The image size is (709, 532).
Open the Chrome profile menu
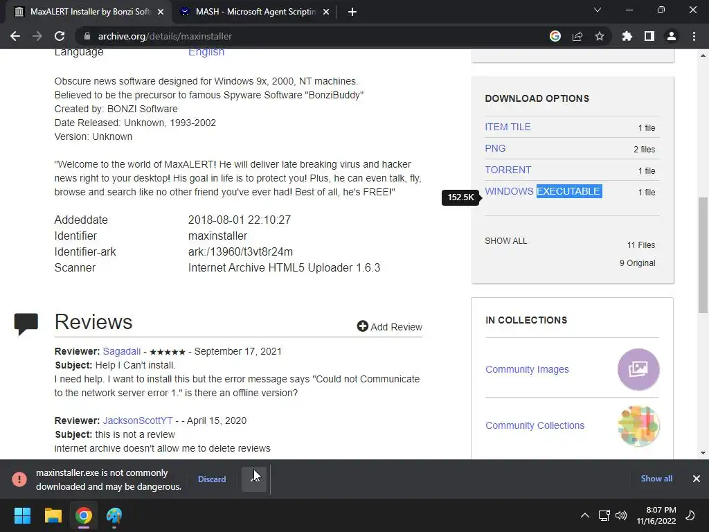coord(672,36)
